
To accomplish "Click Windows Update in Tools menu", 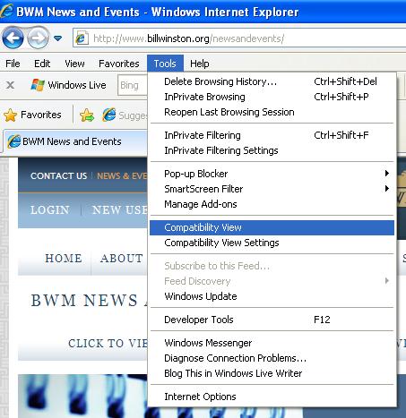I will (272, 296).
